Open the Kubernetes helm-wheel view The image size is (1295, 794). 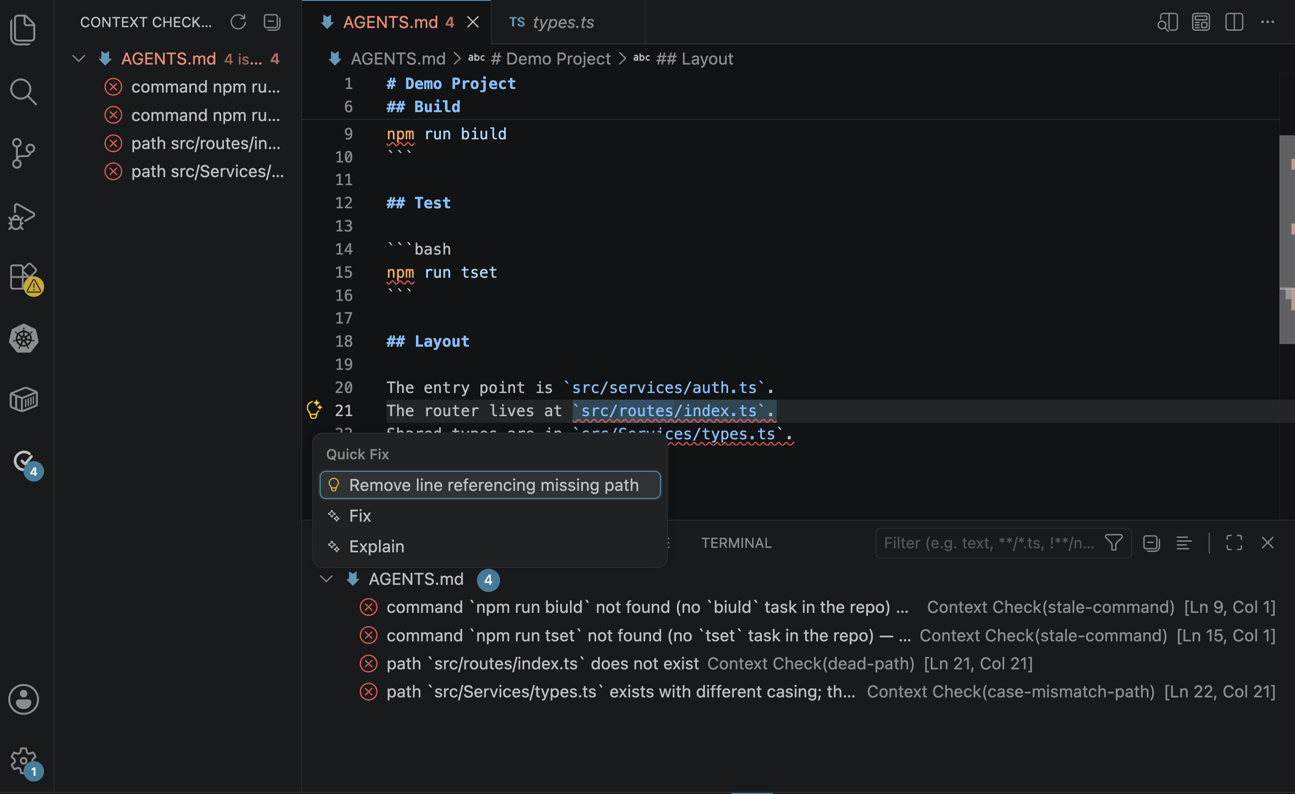pos(23,339)
